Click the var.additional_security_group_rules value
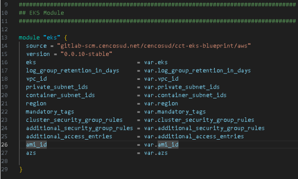 [204, 128]
